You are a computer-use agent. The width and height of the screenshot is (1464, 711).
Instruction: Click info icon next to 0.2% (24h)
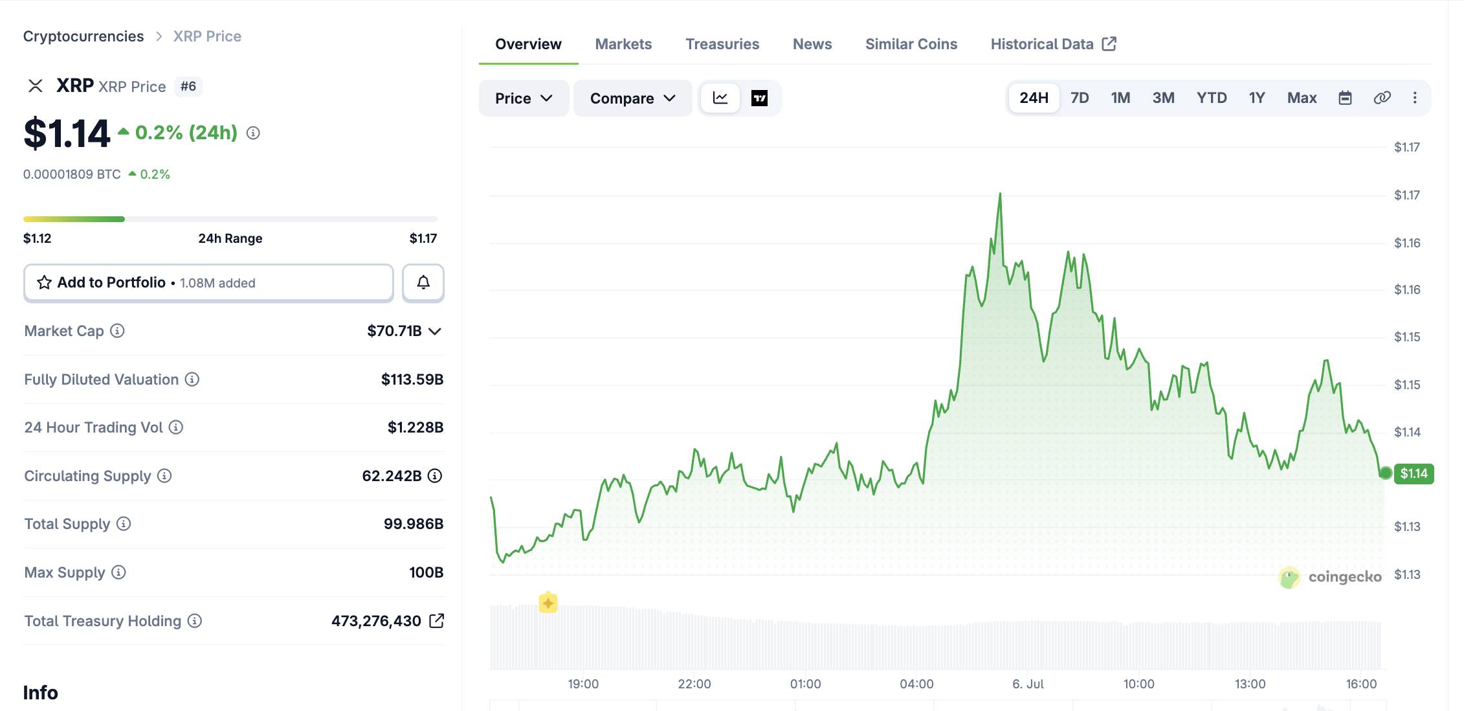pyautogui.click(x=253, y=133)
